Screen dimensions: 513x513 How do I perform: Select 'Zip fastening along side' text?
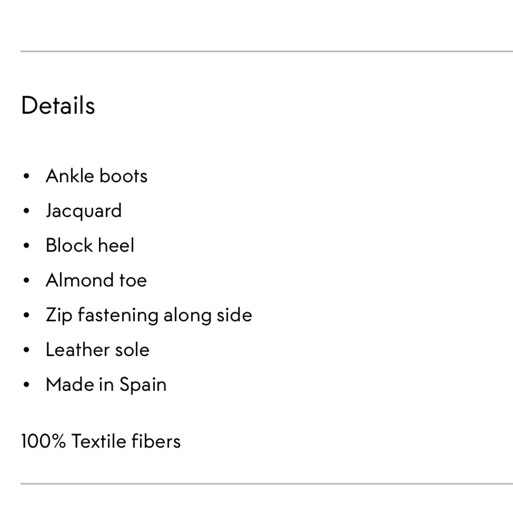point(149,315)
